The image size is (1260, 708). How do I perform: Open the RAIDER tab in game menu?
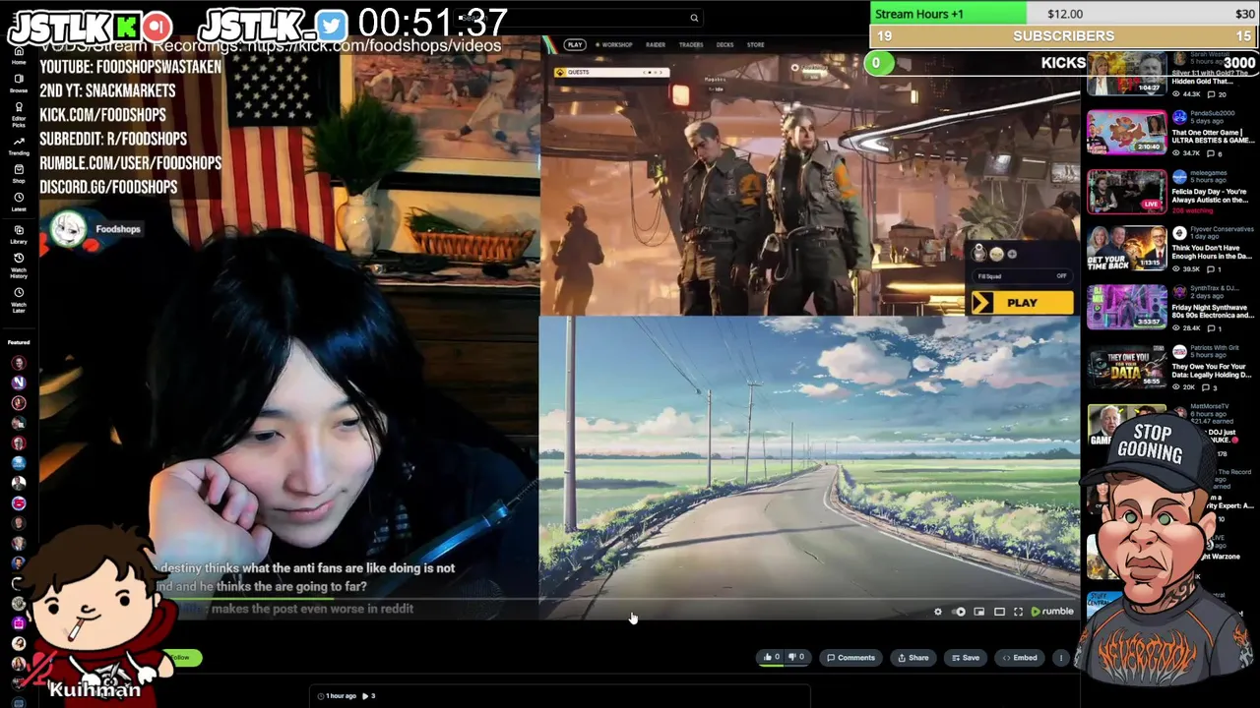656,44
